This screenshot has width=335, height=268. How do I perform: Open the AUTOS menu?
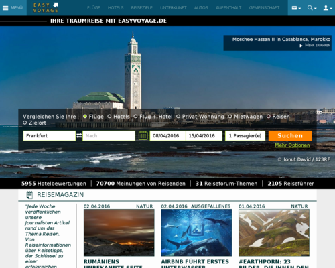click(201, 8)
